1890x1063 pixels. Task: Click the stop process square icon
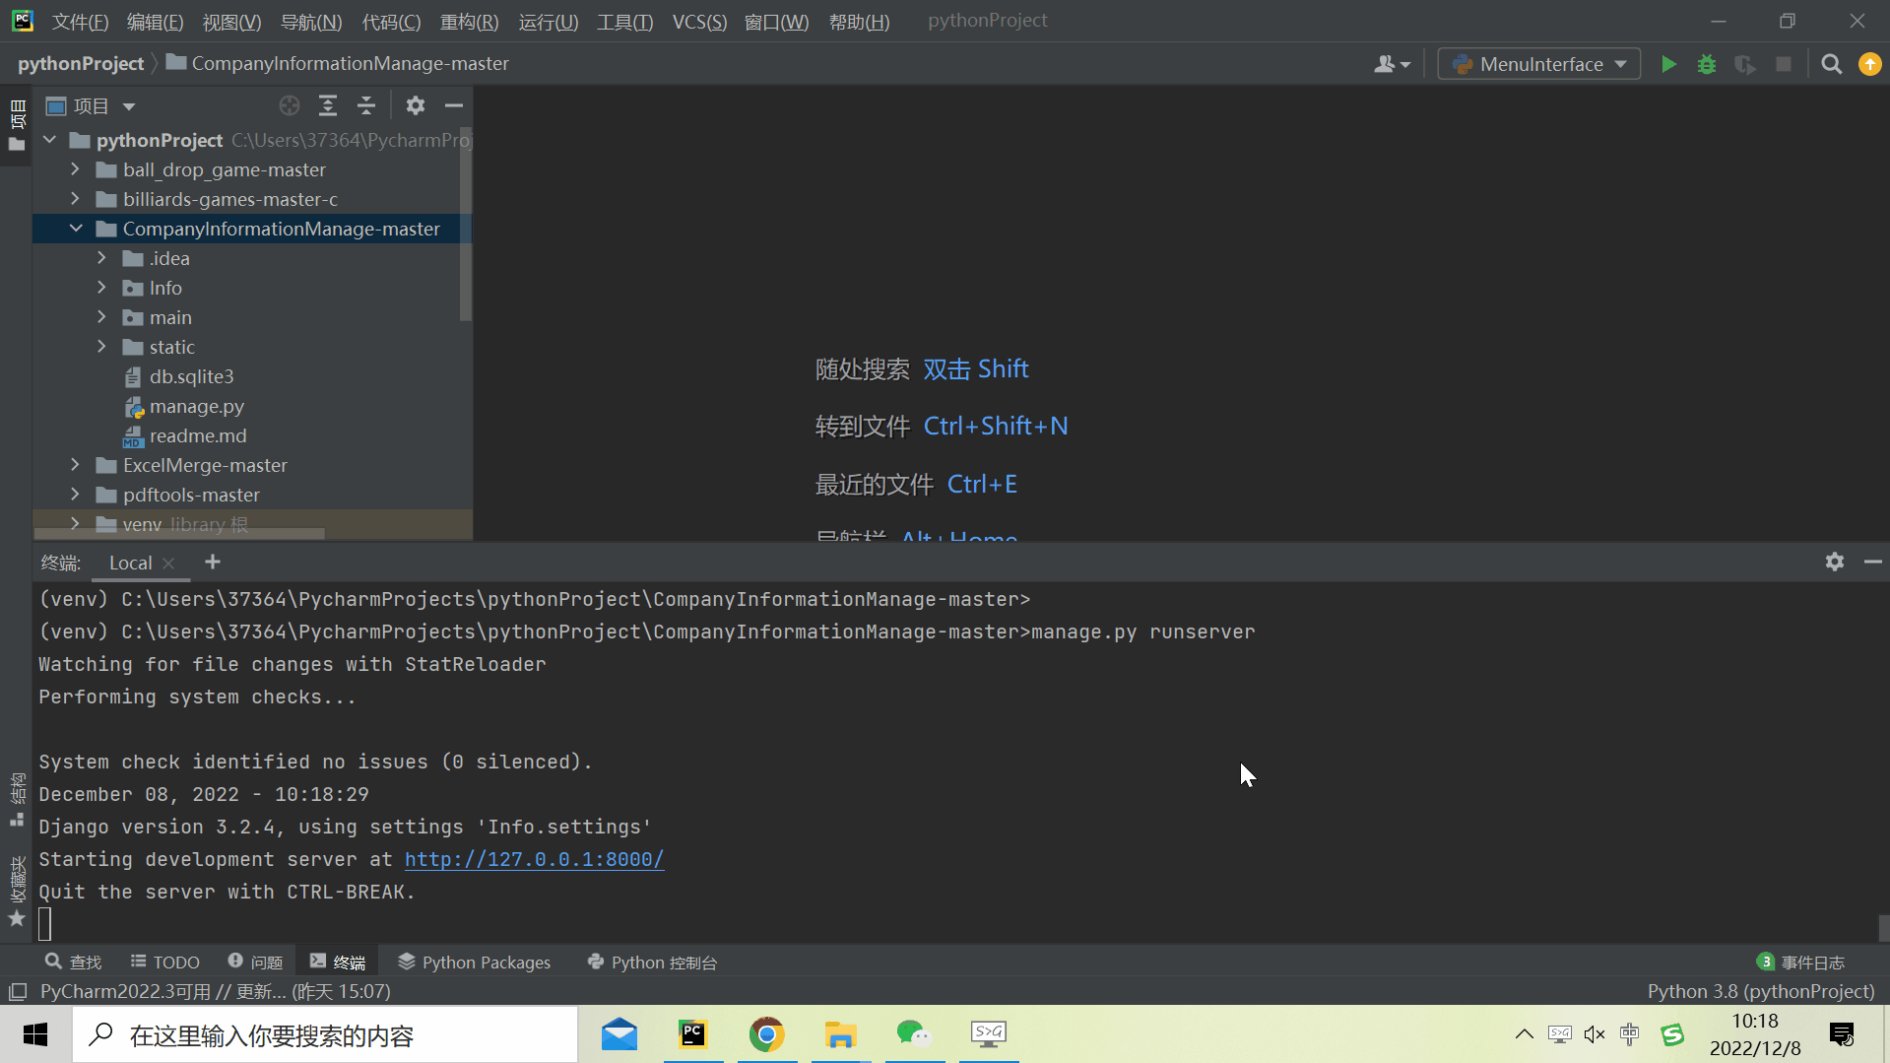point(1784,63)
